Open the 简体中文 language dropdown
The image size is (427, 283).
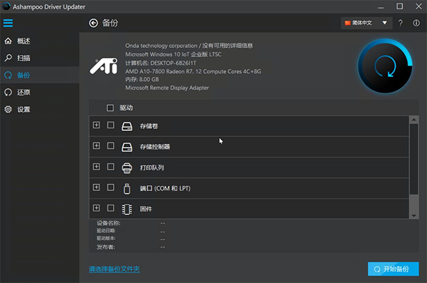pyautogui.click(x=367, y=23)
